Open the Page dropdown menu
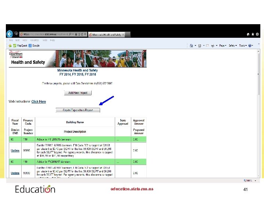 (223, 45)
